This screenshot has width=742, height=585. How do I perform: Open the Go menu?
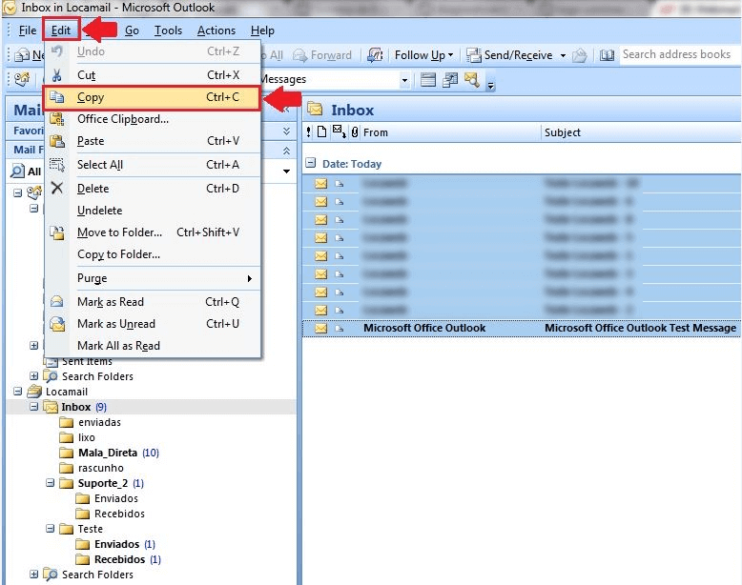coord(132,30)
